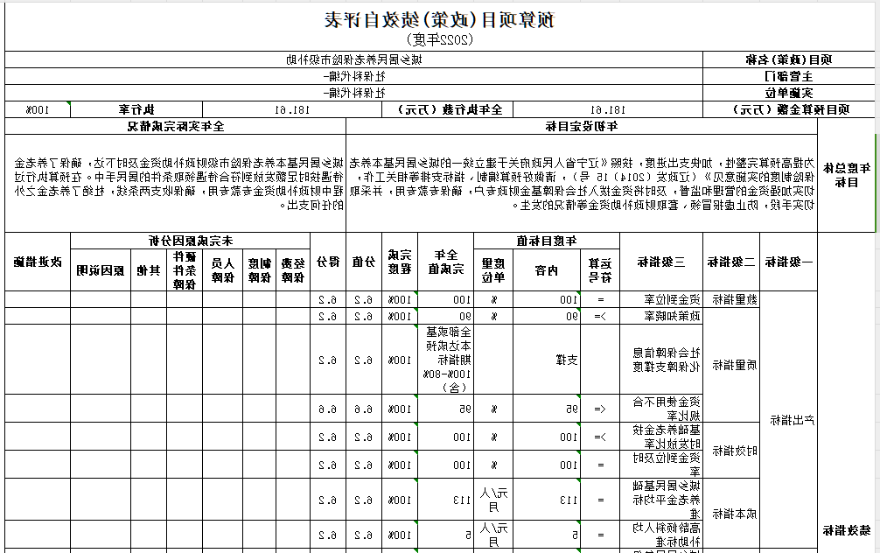Select the 社会保障信息化保障支撑度 cell
The image size is (880, 553).
click(661, 360)
